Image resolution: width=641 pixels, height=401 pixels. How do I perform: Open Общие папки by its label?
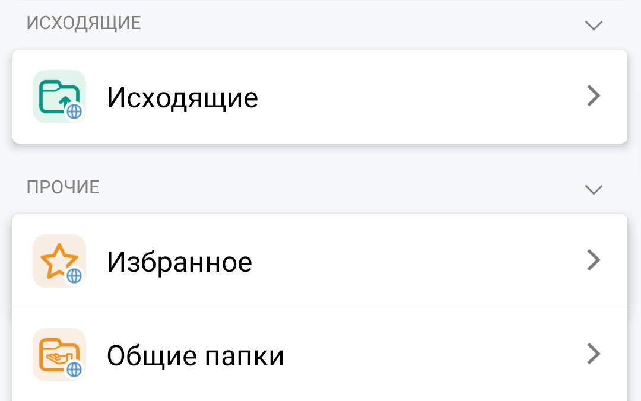195,356
